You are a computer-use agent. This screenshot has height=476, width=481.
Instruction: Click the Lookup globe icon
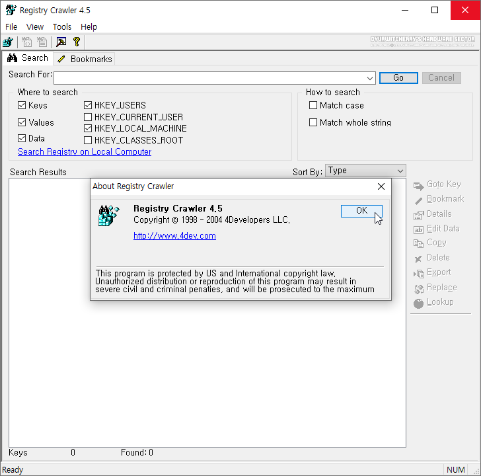(x=418, y=303)
